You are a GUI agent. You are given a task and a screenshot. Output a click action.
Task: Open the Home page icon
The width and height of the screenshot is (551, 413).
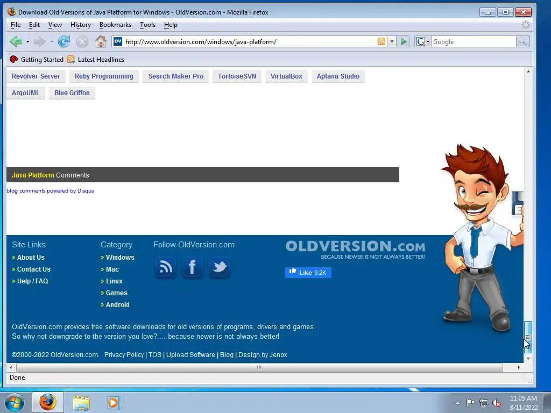click(101, 41)
